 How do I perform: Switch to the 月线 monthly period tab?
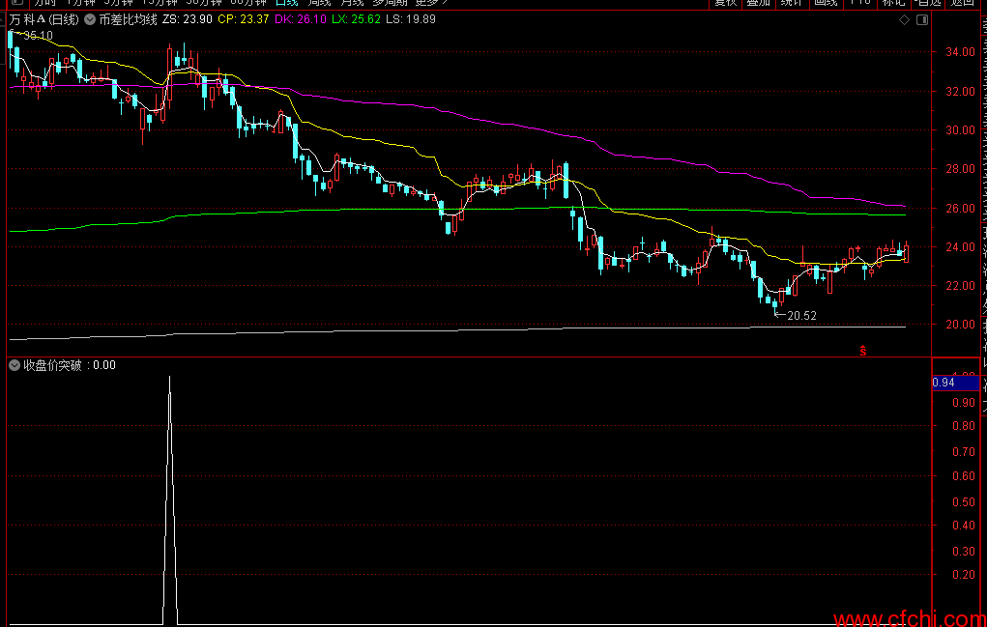click(x=352, y=3)
